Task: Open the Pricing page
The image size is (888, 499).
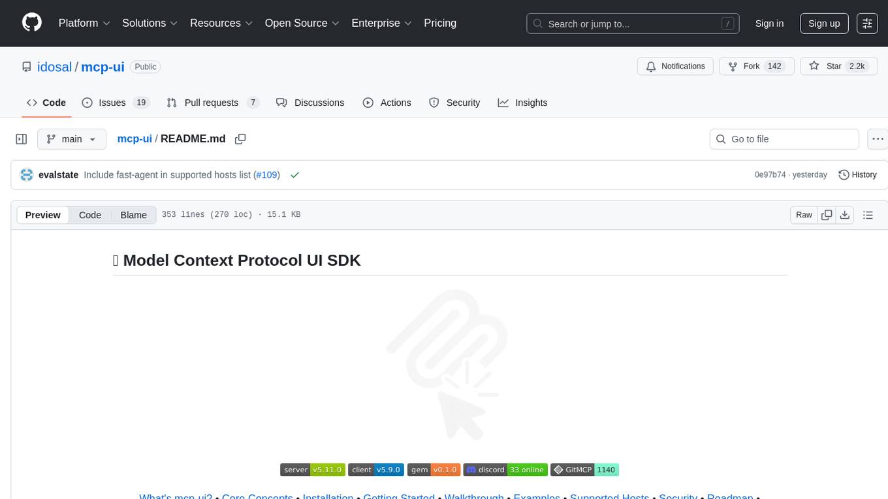Action: [x=440, y=23]
